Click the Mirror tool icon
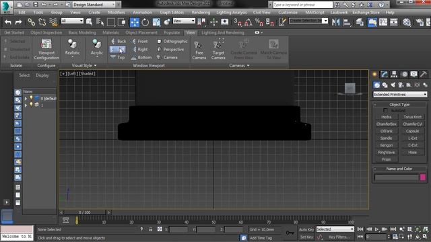Image resolution: width=431 pixels, height=242 pixels. coord(335,22)
